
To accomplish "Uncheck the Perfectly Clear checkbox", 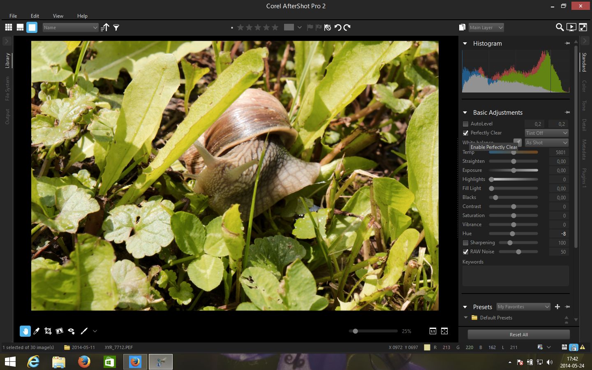I will click(465, 133).
